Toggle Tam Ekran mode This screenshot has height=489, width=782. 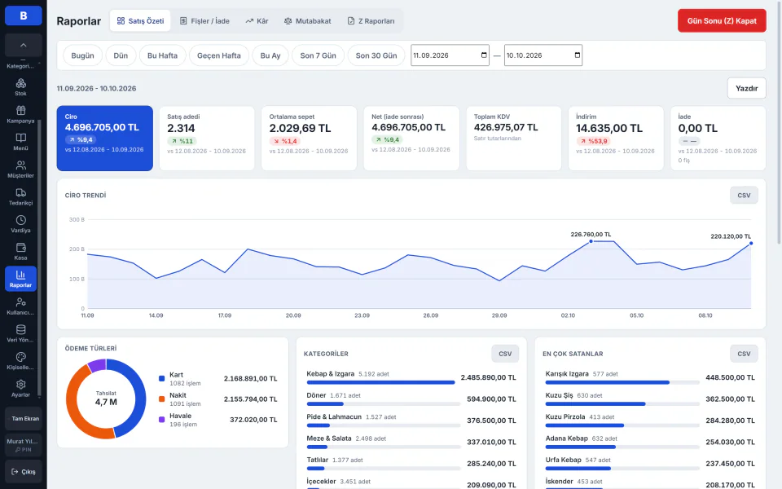click(23, 418)
